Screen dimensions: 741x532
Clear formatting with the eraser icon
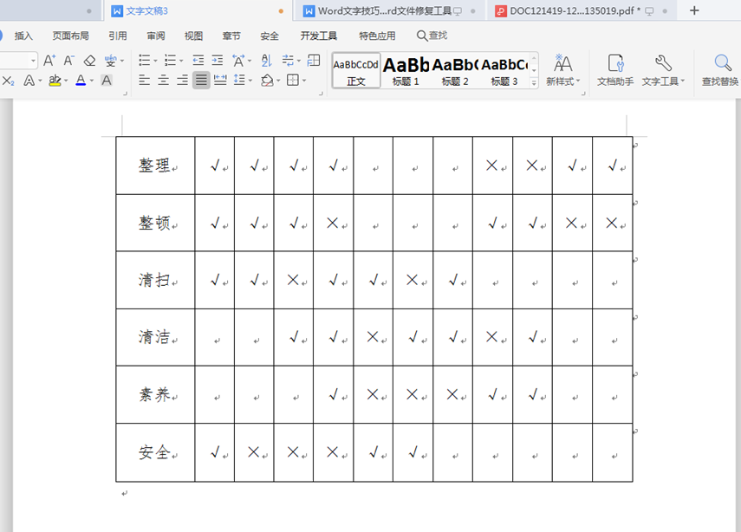click(89, 61)
